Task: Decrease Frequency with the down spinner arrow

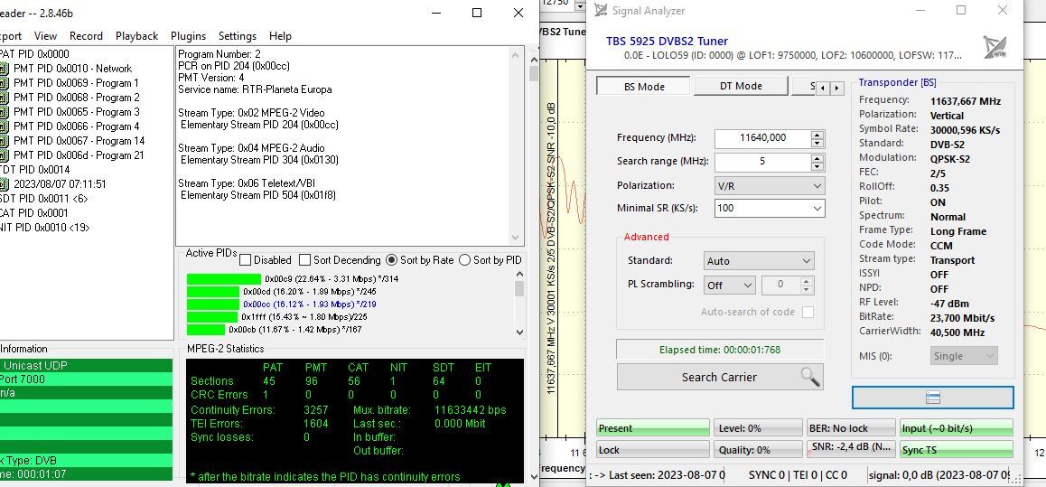Action: pos(817,143)
